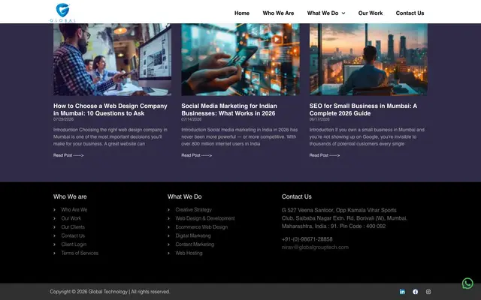Image resolution: width=481 pixels, height=300 pixels.
Task: Open Web Hosting footer link
Action: pyautogui.click(x=189, y=253)
